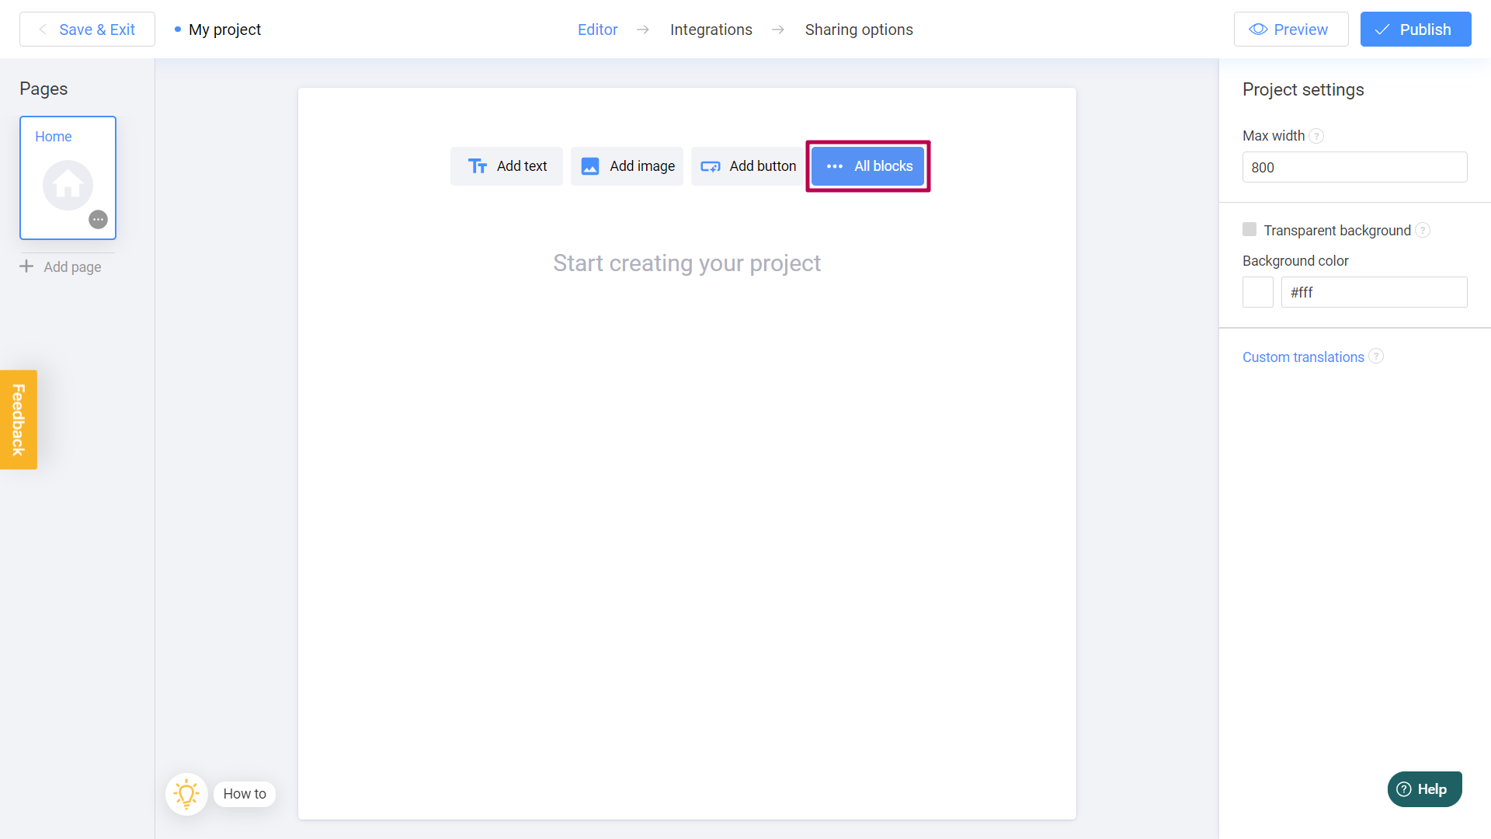Image resolution: width=1491 pixels, height=839 pixels.
Task: Select Integrations navigation step
Action: click(711, 30)
